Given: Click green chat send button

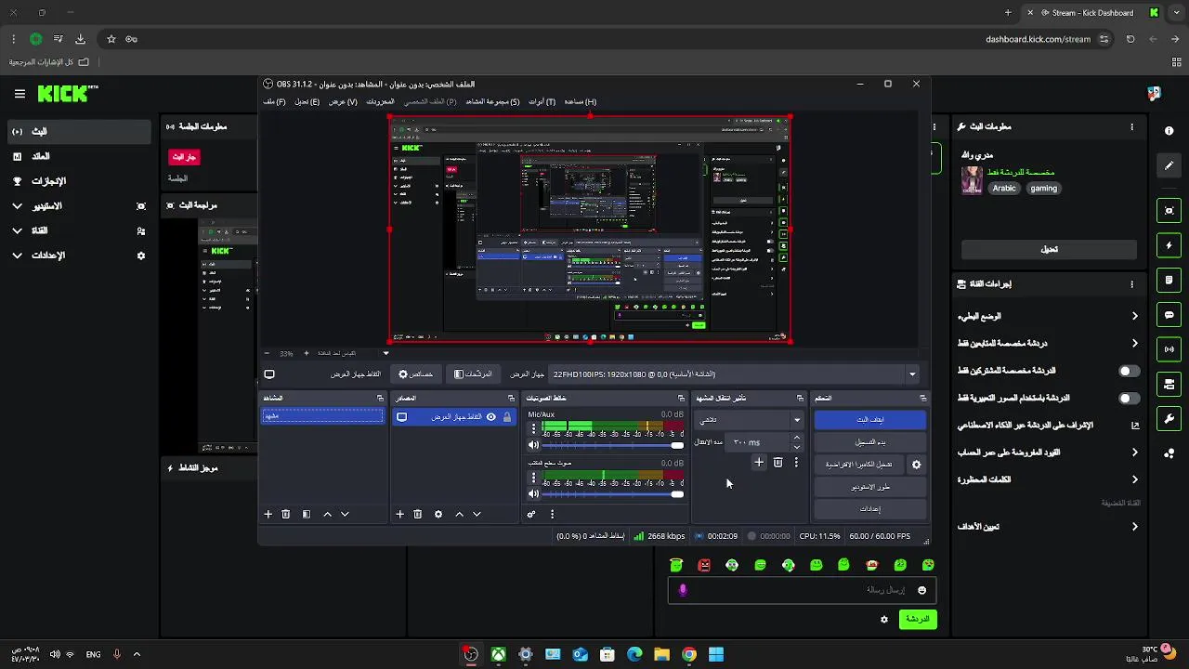Looking at the screenshot, I should 918,619.
